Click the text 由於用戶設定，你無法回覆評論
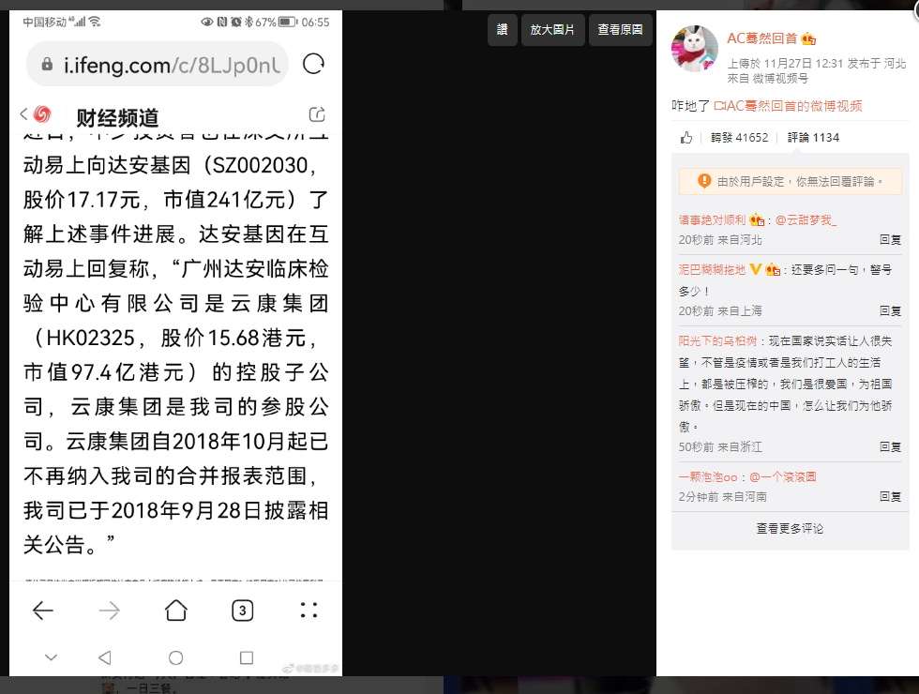 tap(800, 181)
